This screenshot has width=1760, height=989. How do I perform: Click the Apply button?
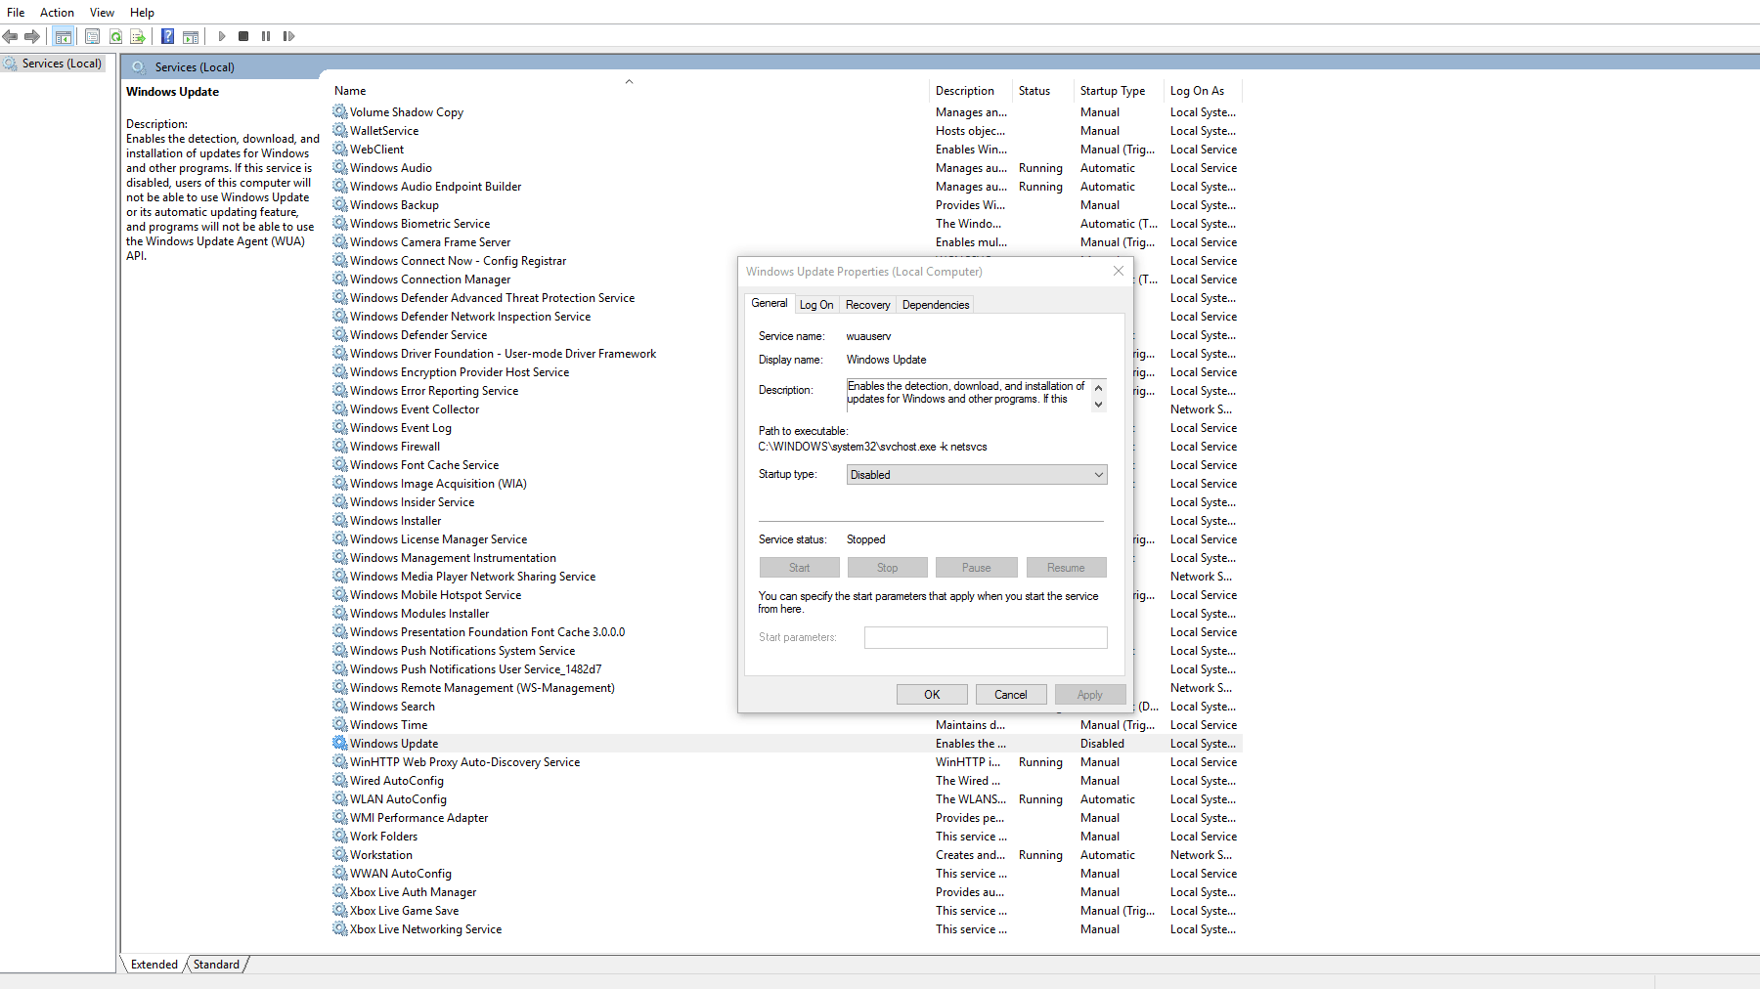1090,695
